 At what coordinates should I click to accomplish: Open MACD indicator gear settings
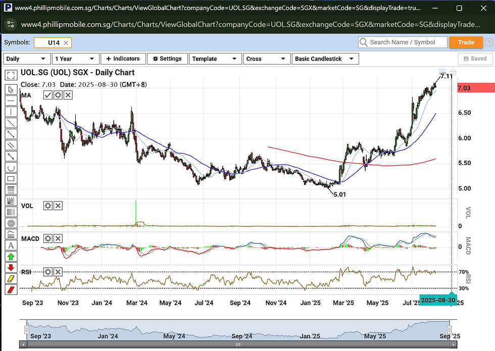click(x=47, y=238)
